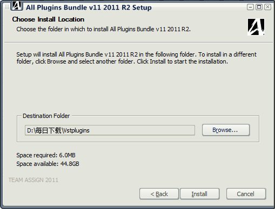
Task: Maximize the All Plugins Bundle setup window
Action: 259,7
